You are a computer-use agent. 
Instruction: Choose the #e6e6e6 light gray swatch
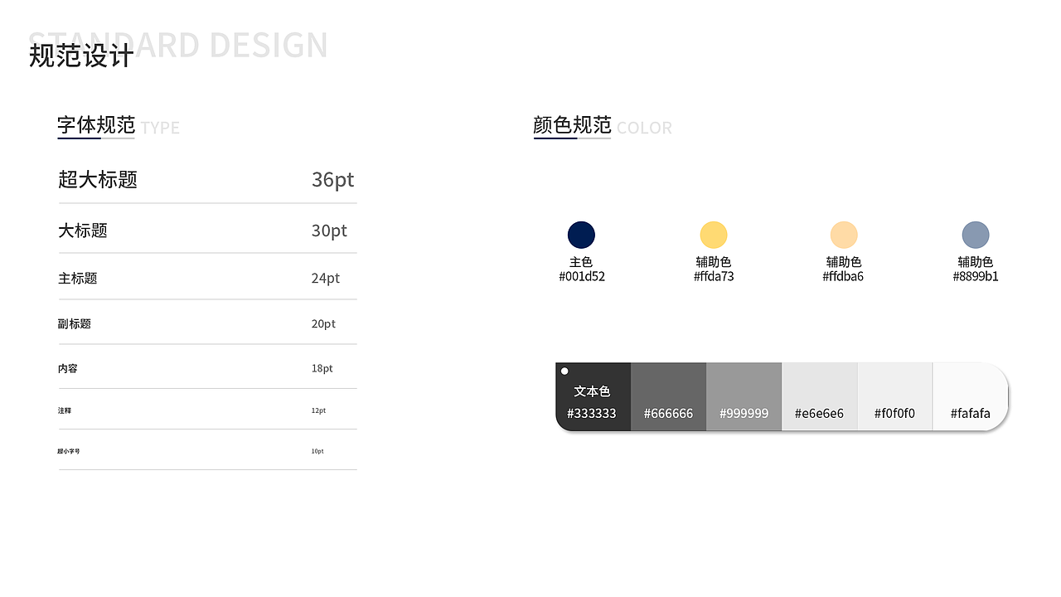[x=819, y=397]
